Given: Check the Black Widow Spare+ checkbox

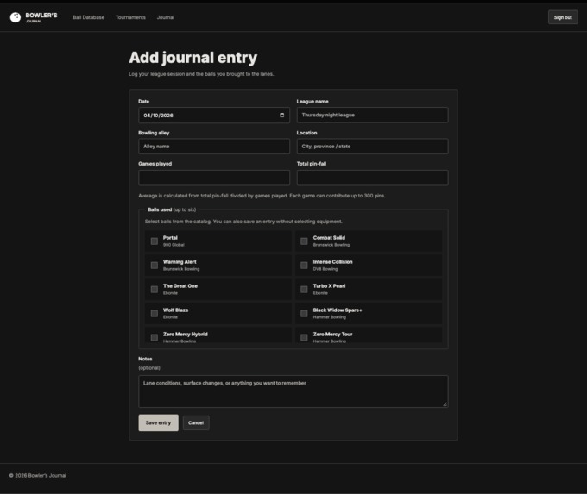Looking at the screenshot, I should click(x=304, y=313).
